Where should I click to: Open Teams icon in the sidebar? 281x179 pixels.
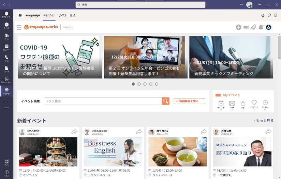point(6,36)
